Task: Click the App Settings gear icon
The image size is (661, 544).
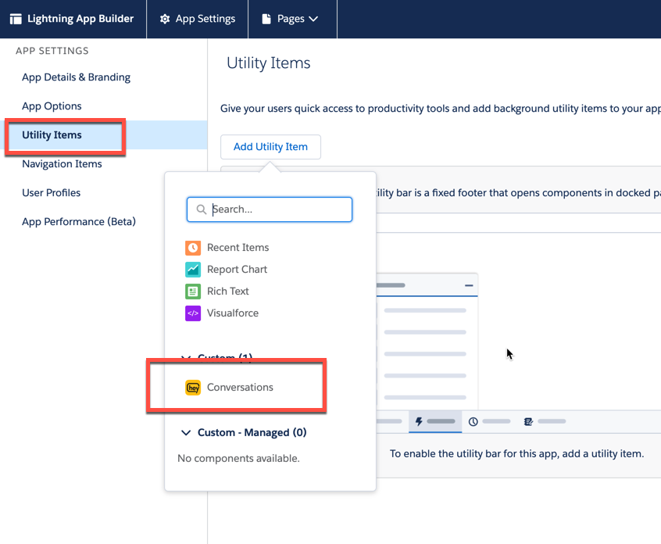Action: click(165, 19)
